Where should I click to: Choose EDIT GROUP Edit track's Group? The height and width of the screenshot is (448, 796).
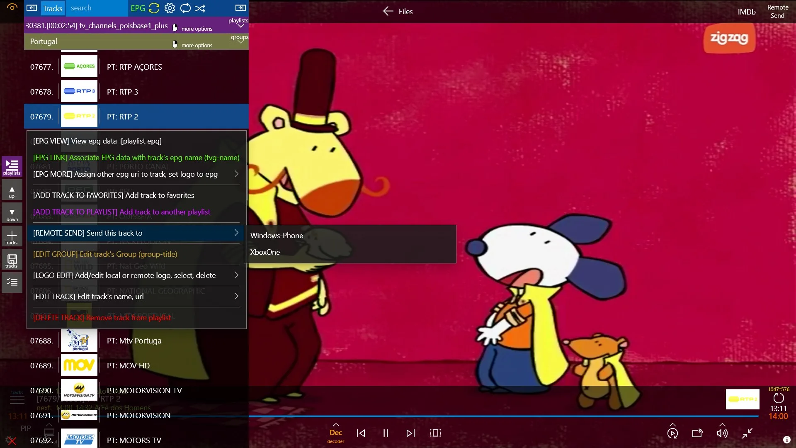point(136,254)
